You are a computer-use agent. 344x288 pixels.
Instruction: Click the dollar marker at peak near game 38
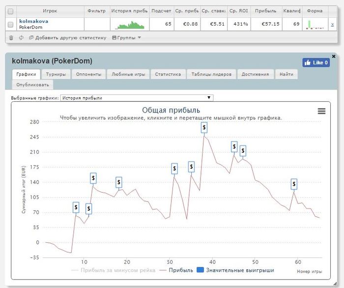click(x=204, y=127)
